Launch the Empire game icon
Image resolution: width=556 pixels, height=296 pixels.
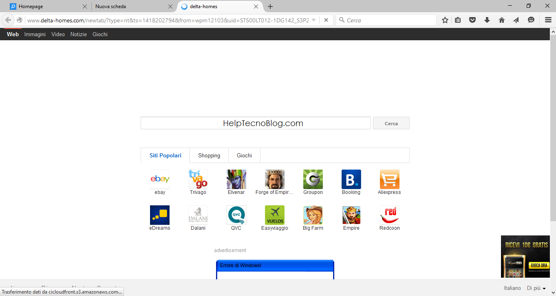[351, 215]
